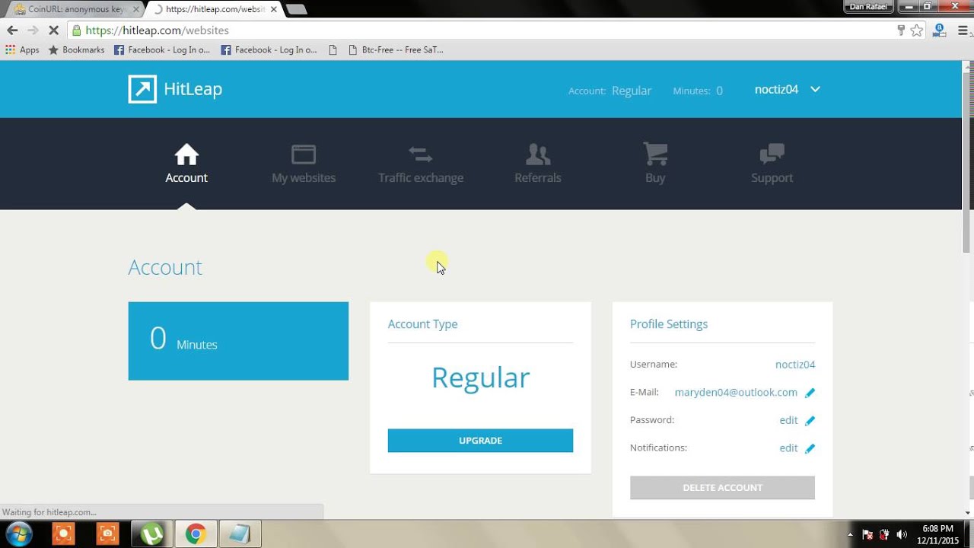The image size is (974, 548).
Task: Open the Traffic exchange section
Action: tap(421, 164)
